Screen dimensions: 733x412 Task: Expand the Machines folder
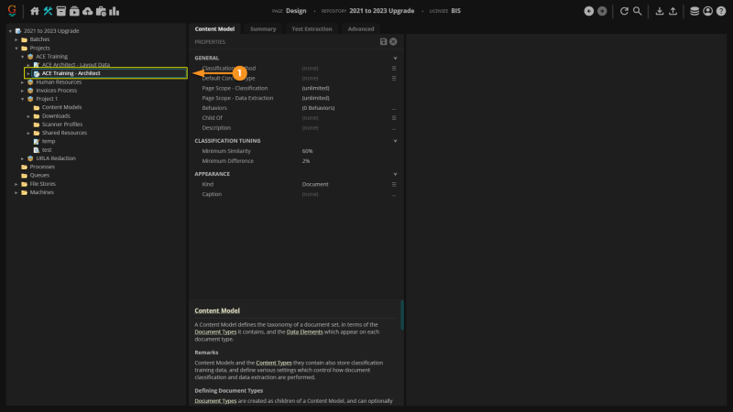[16, 192]
